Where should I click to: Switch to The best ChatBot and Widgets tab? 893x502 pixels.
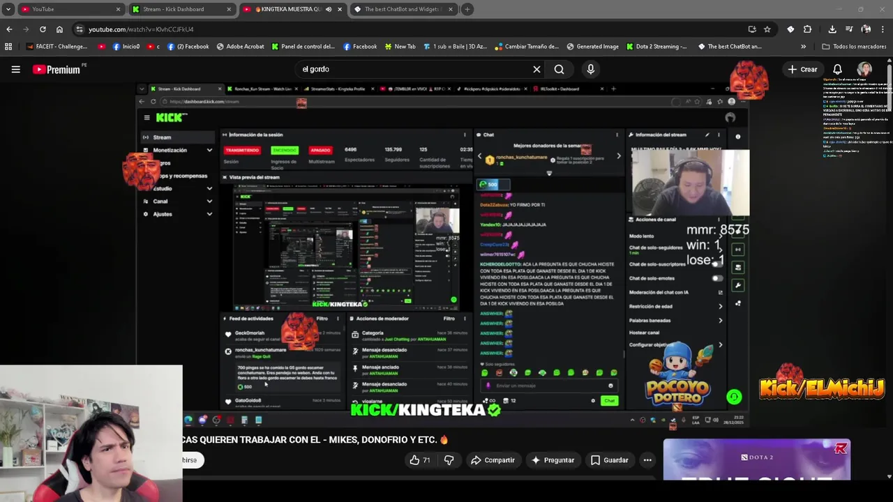[x=403, y=9]
